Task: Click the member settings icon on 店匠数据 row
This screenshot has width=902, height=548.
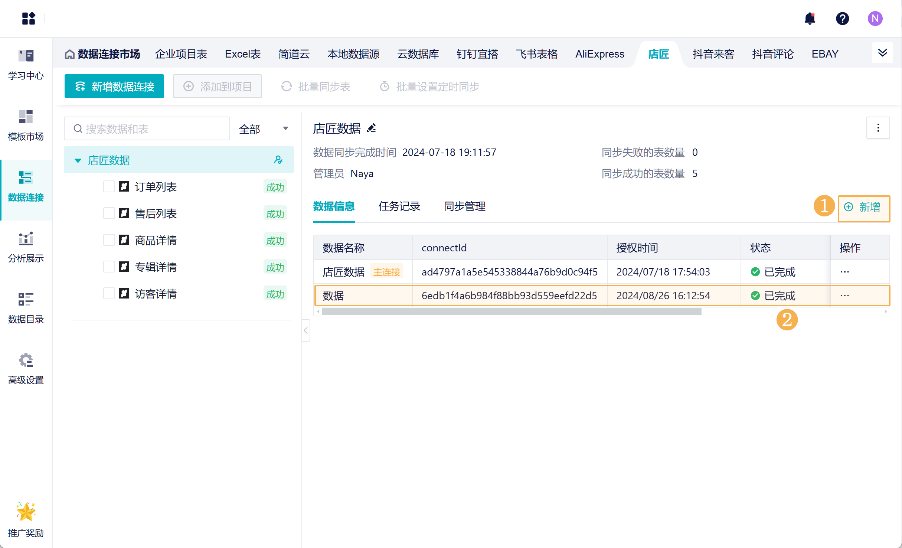Action: (278, 160)
